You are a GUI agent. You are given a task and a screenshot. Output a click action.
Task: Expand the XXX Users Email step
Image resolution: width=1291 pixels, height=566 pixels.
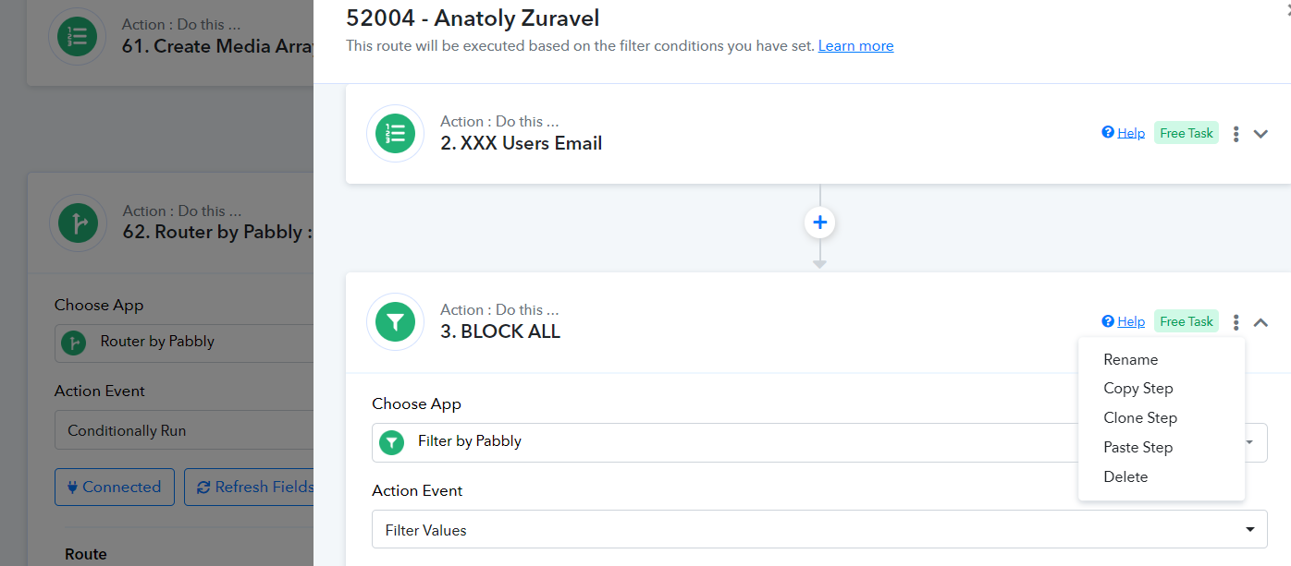pos(1260,134)
